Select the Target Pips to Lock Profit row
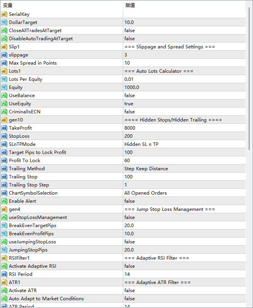The width and height of the screenshot is (253, 308). click(x=123, y=152)
